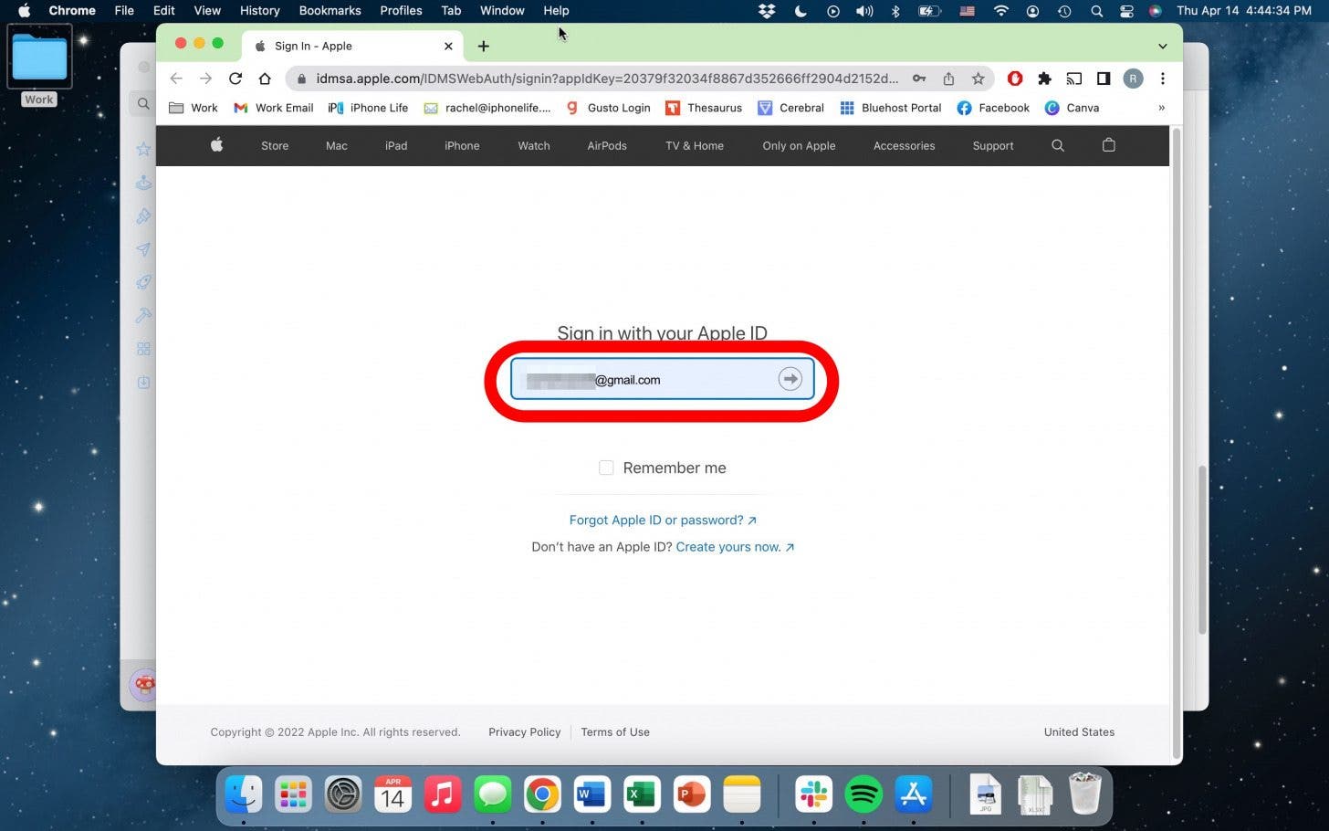The height and width of the screenshot is (831, 1329).
Task: Open the Support nav link
Action: tap(993, 146)
